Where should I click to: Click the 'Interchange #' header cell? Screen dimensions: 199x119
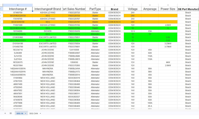[x=18, y=9]
